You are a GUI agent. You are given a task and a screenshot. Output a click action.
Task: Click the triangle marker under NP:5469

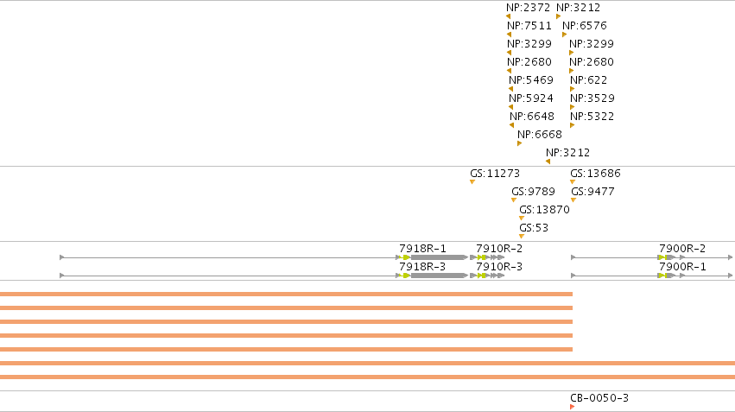pos(511,89)
